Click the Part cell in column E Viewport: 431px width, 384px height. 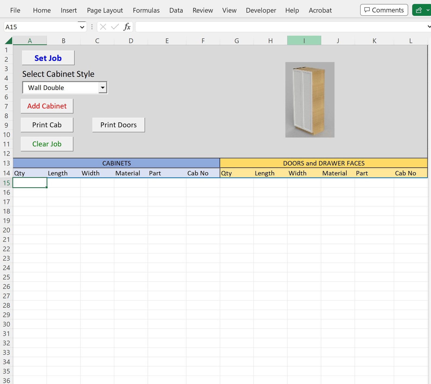tap(167, 173)
